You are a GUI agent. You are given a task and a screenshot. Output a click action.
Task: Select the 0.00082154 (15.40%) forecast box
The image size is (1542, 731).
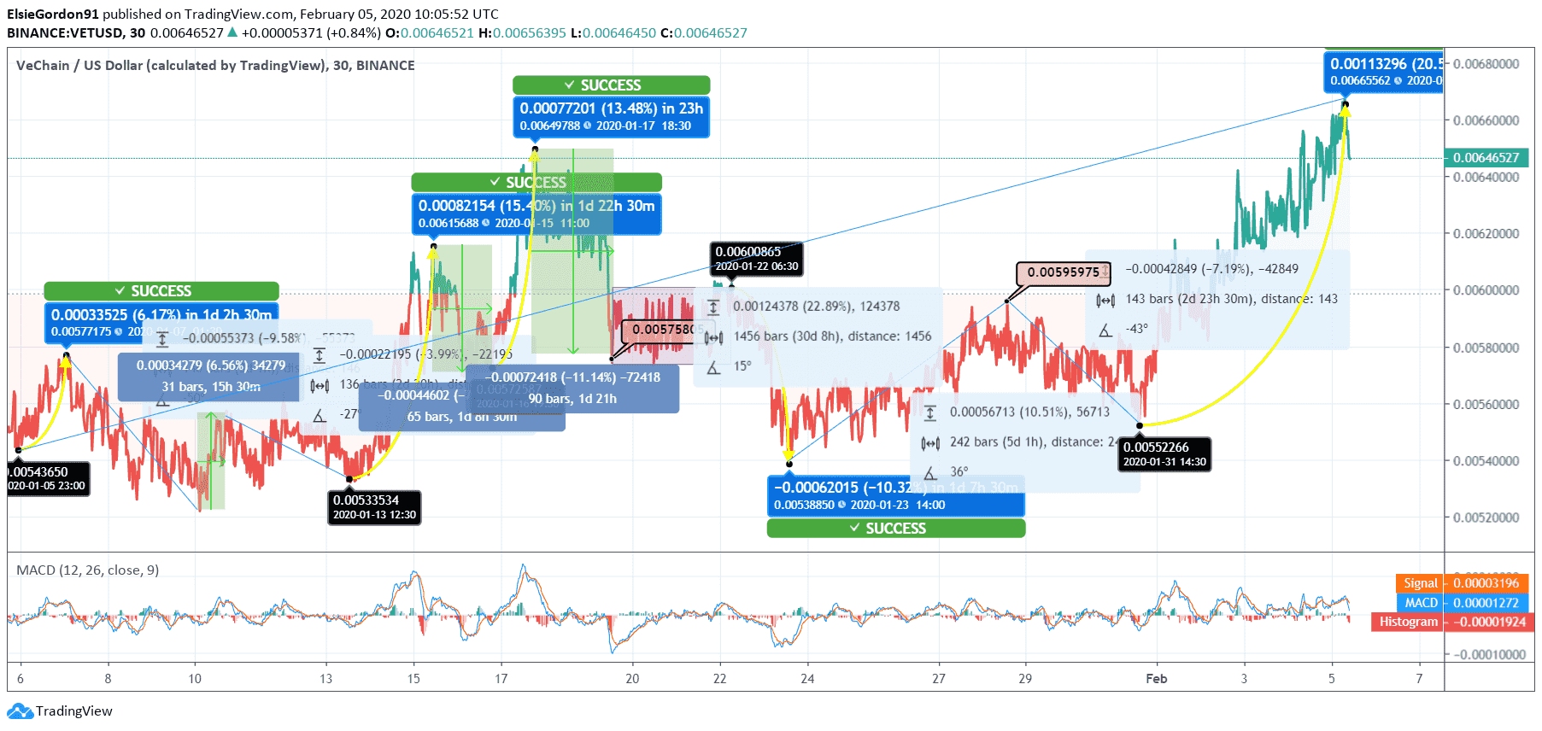(x=536, y=214)
